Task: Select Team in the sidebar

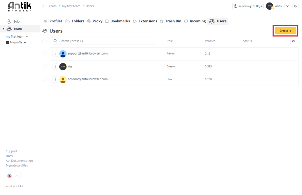Action: point(20,29)
